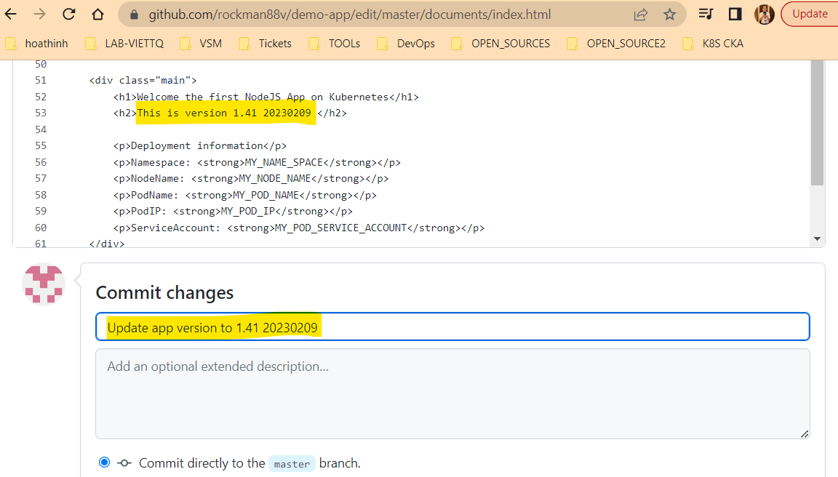
Task: Open the Chrome profile avatar
Action: click(764, 14)
